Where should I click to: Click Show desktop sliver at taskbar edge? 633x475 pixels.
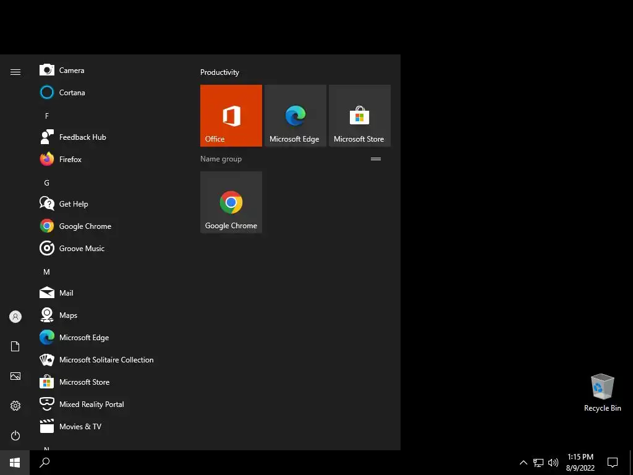(x=631, y=463)
